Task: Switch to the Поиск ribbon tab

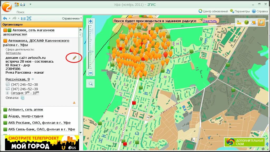Action: 21,12
